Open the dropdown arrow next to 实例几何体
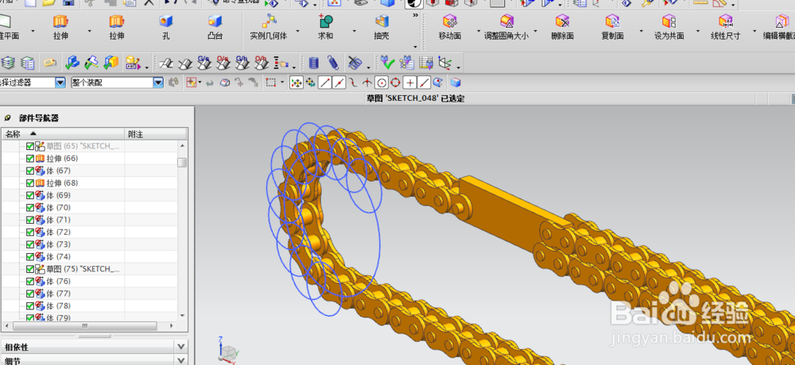The height and width of the screenshot is (365, 795). coord(297,32)
